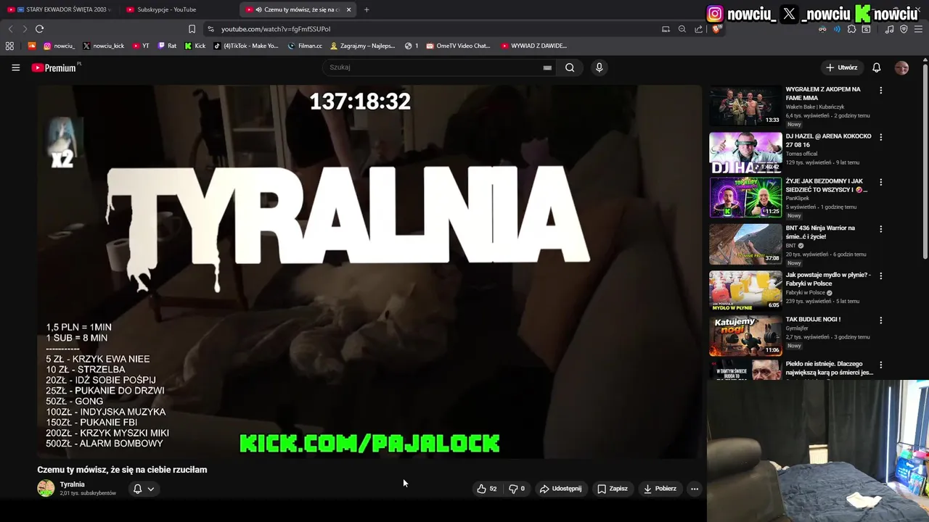Start voice search with microphone icon
The image size is (929, 522).
tap(599, 67)
